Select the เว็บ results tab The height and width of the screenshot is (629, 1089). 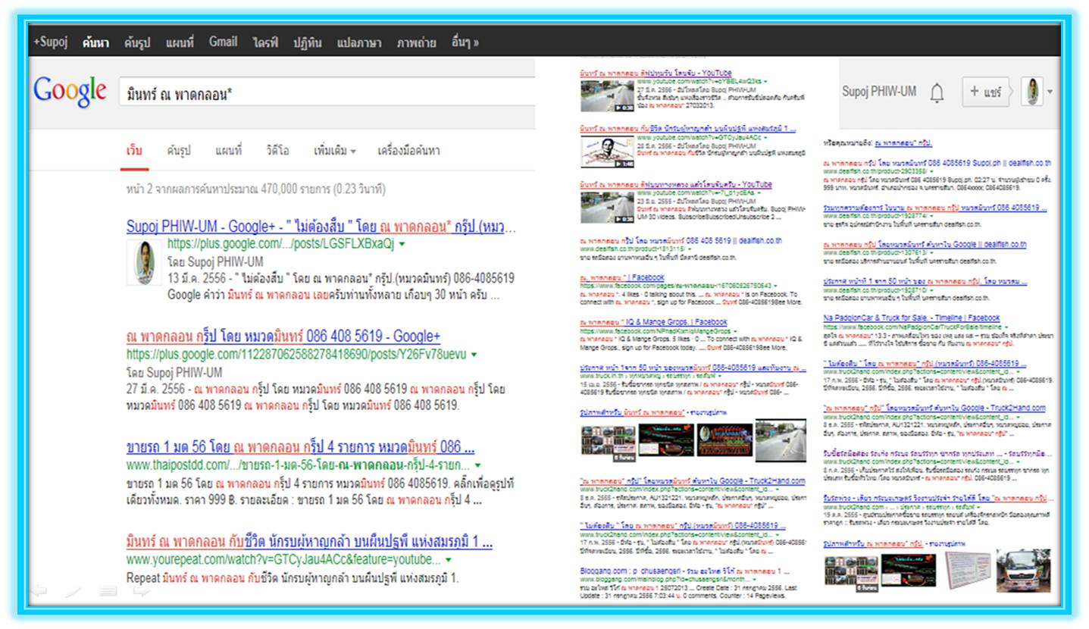tap(134, 151)
